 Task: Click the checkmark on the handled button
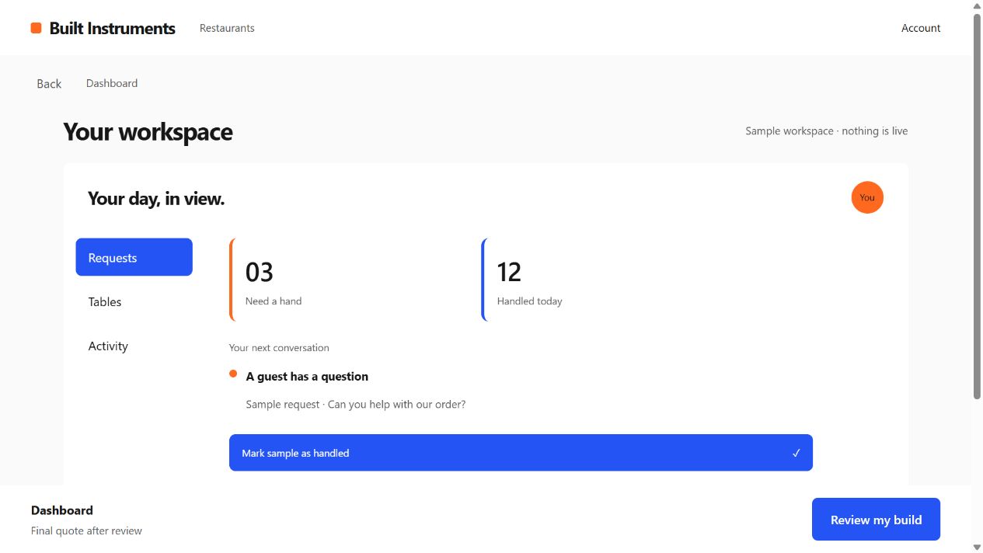coord(796,453)
